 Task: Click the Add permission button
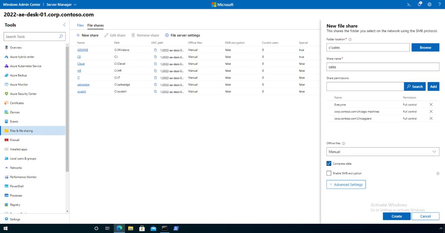pos(433,87)
